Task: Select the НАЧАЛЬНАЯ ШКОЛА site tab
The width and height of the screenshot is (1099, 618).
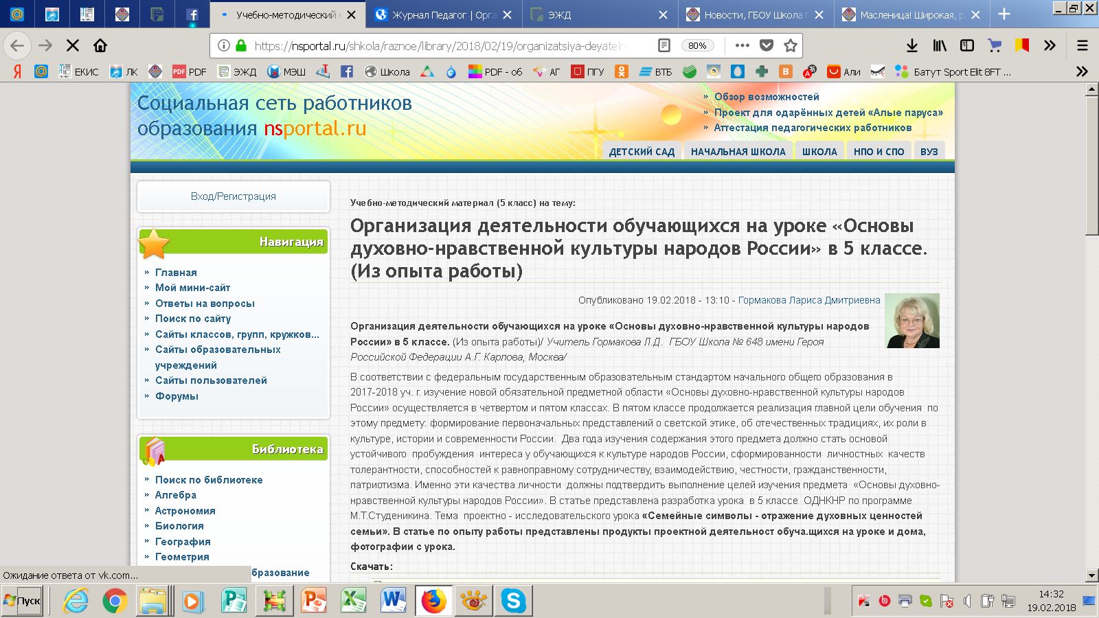Action: [x=738, y=152]
